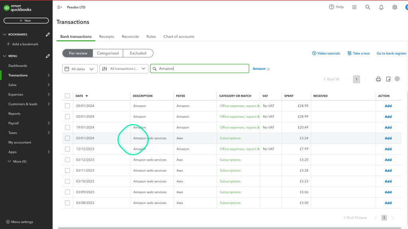Collapse the Menu section
The width and height of the screenshot is (408, 229).
pyautogui.click(x=4, y=56)
